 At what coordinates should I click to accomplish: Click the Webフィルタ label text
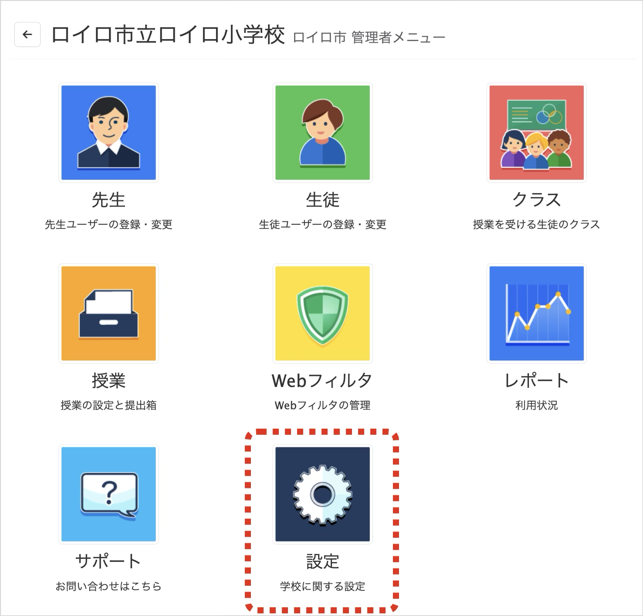point(322,381)
